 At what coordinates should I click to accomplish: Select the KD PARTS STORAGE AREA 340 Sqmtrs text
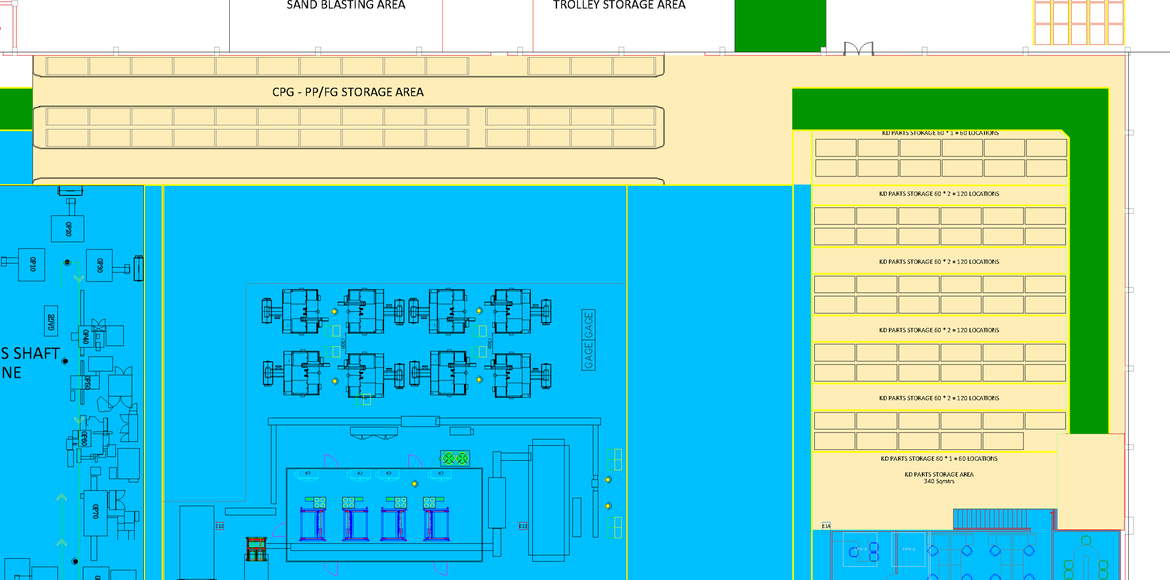[x=939, y=477]
